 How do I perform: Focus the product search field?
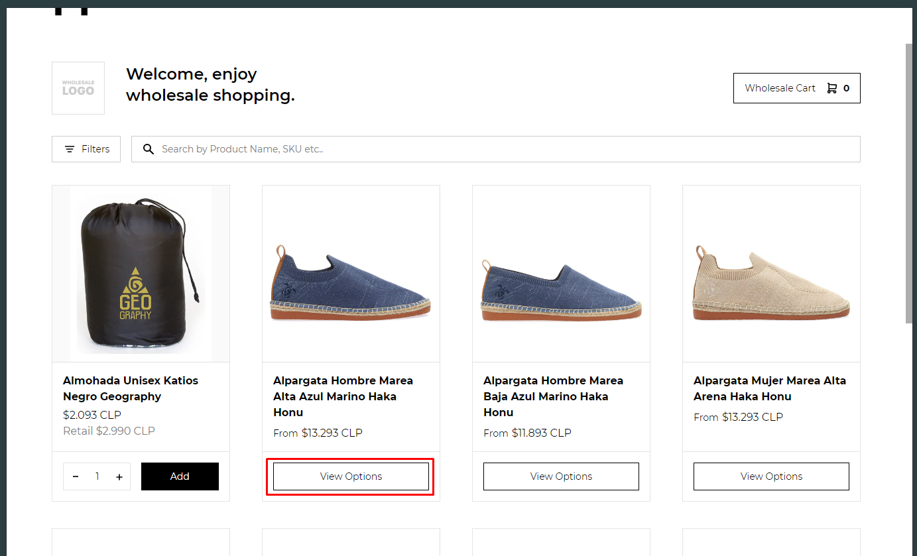[504, 149]
